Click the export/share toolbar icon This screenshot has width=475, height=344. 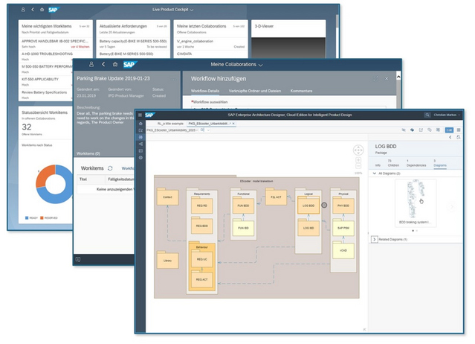coord(421,130)
